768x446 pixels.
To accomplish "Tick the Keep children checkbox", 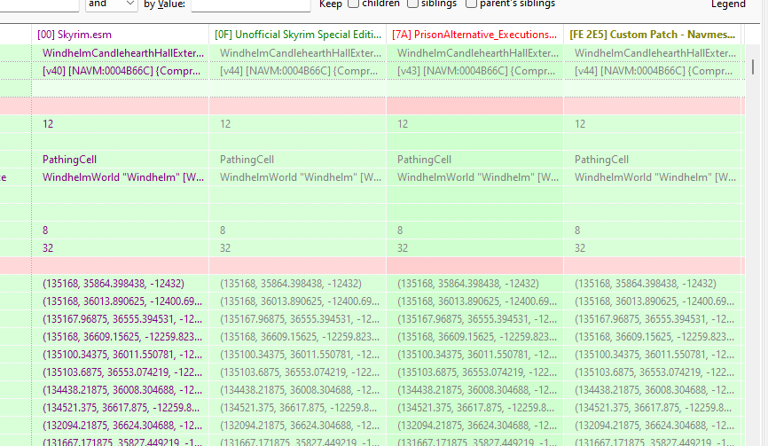I will pyautogui.click(x=353, y=4).
